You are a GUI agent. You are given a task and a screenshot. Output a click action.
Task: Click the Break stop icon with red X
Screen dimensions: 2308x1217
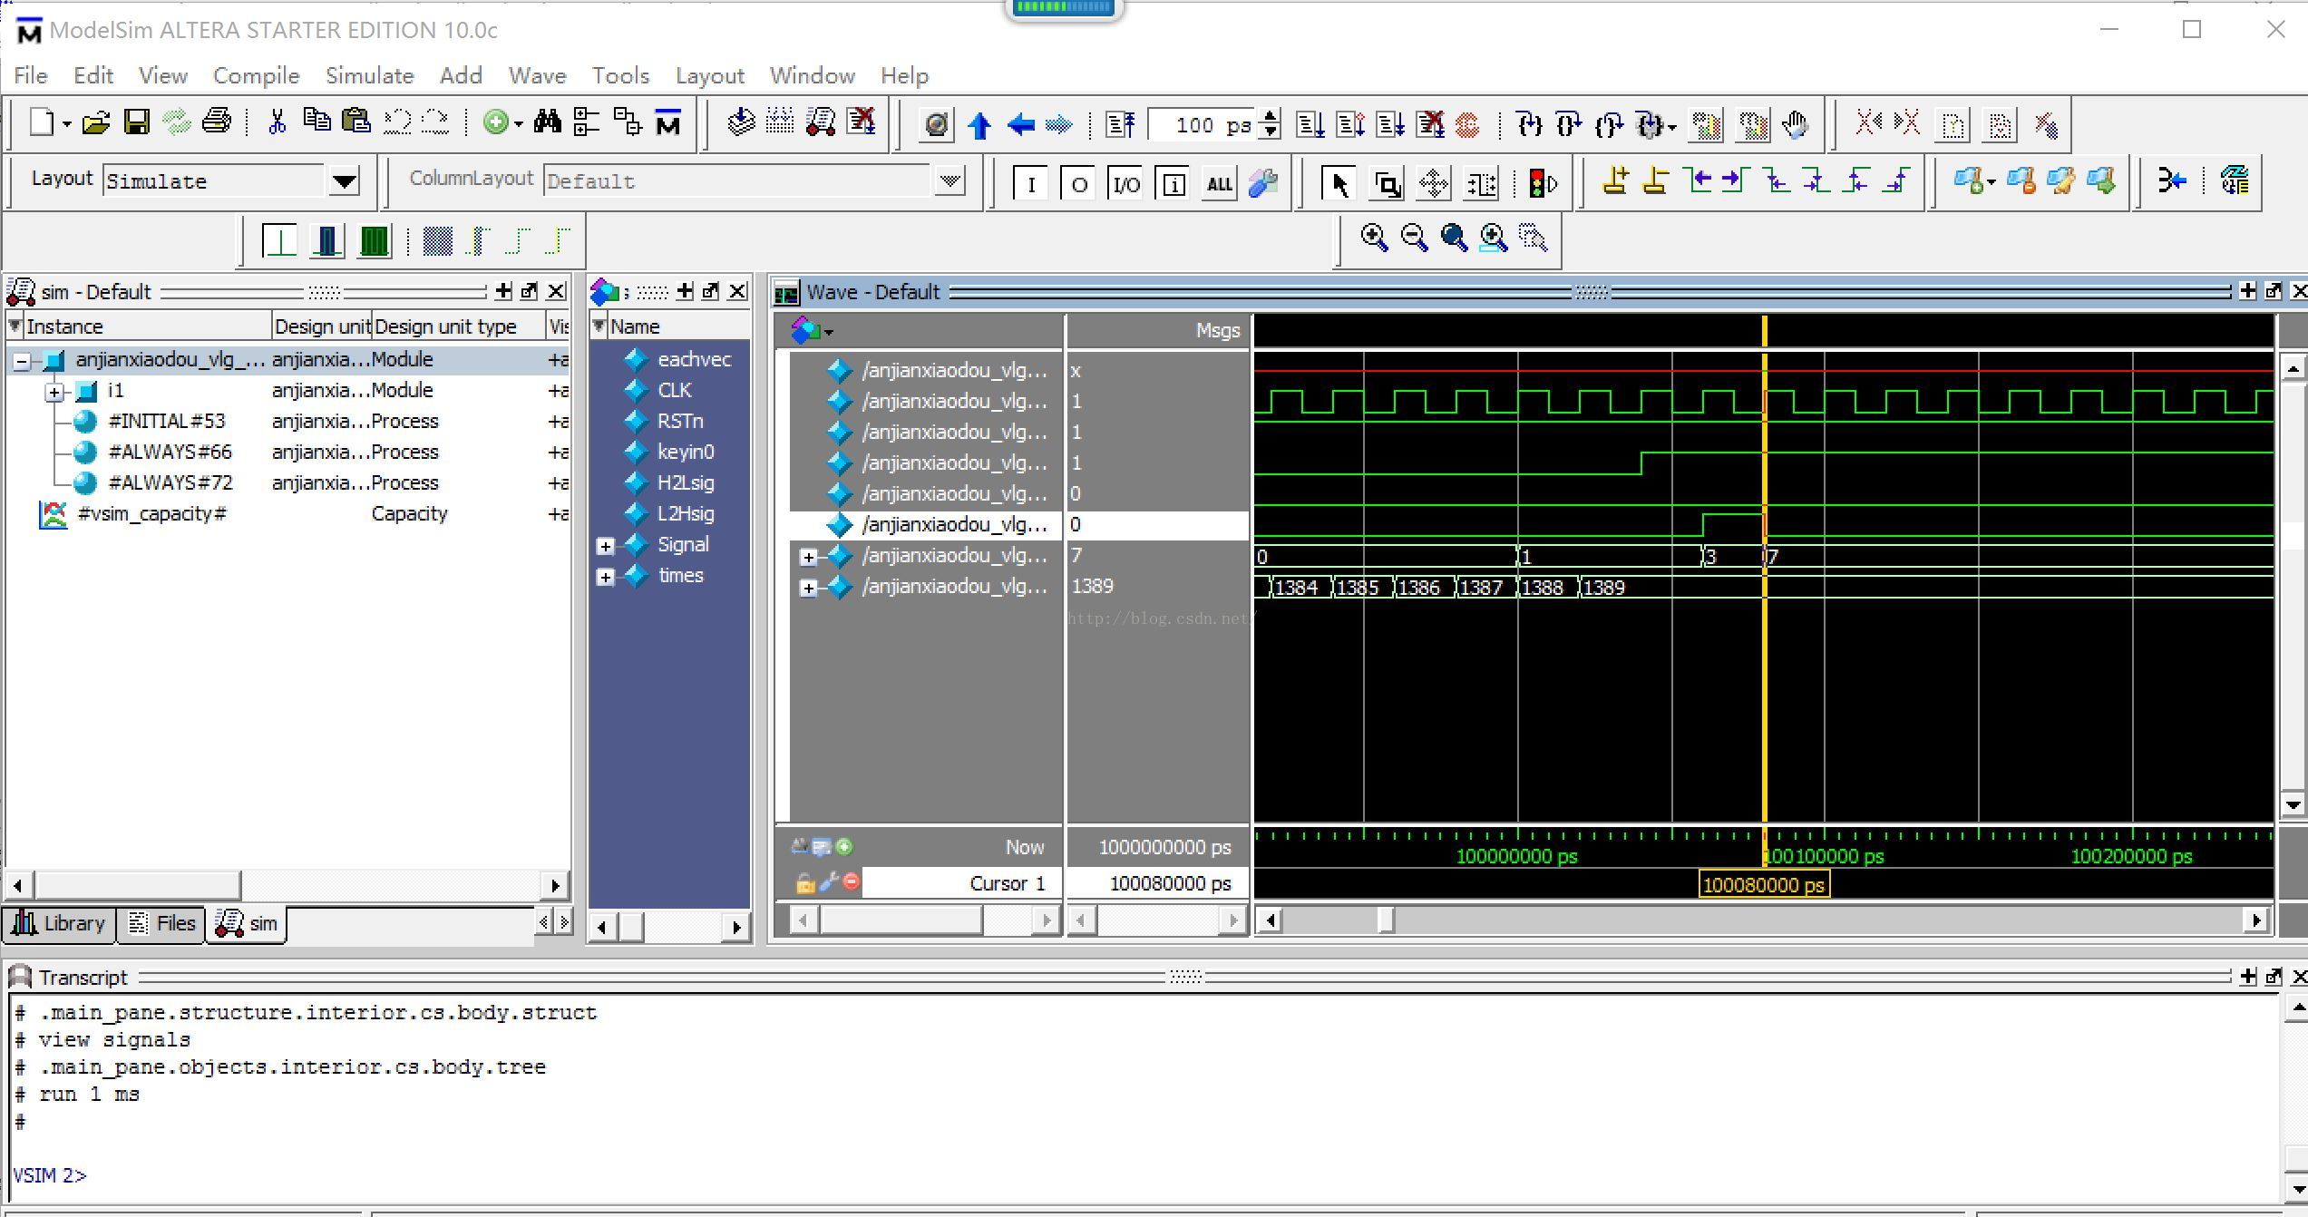[x=1430, y=124]
